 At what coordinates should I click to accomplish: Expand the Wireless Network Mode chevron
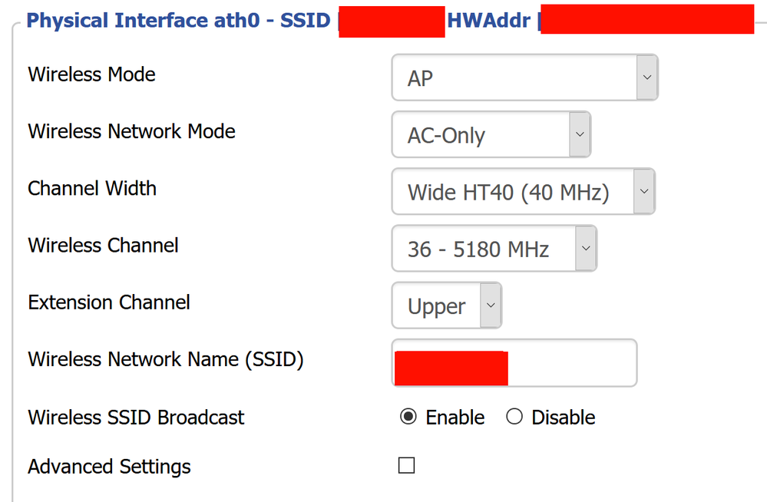click(580, 134)
